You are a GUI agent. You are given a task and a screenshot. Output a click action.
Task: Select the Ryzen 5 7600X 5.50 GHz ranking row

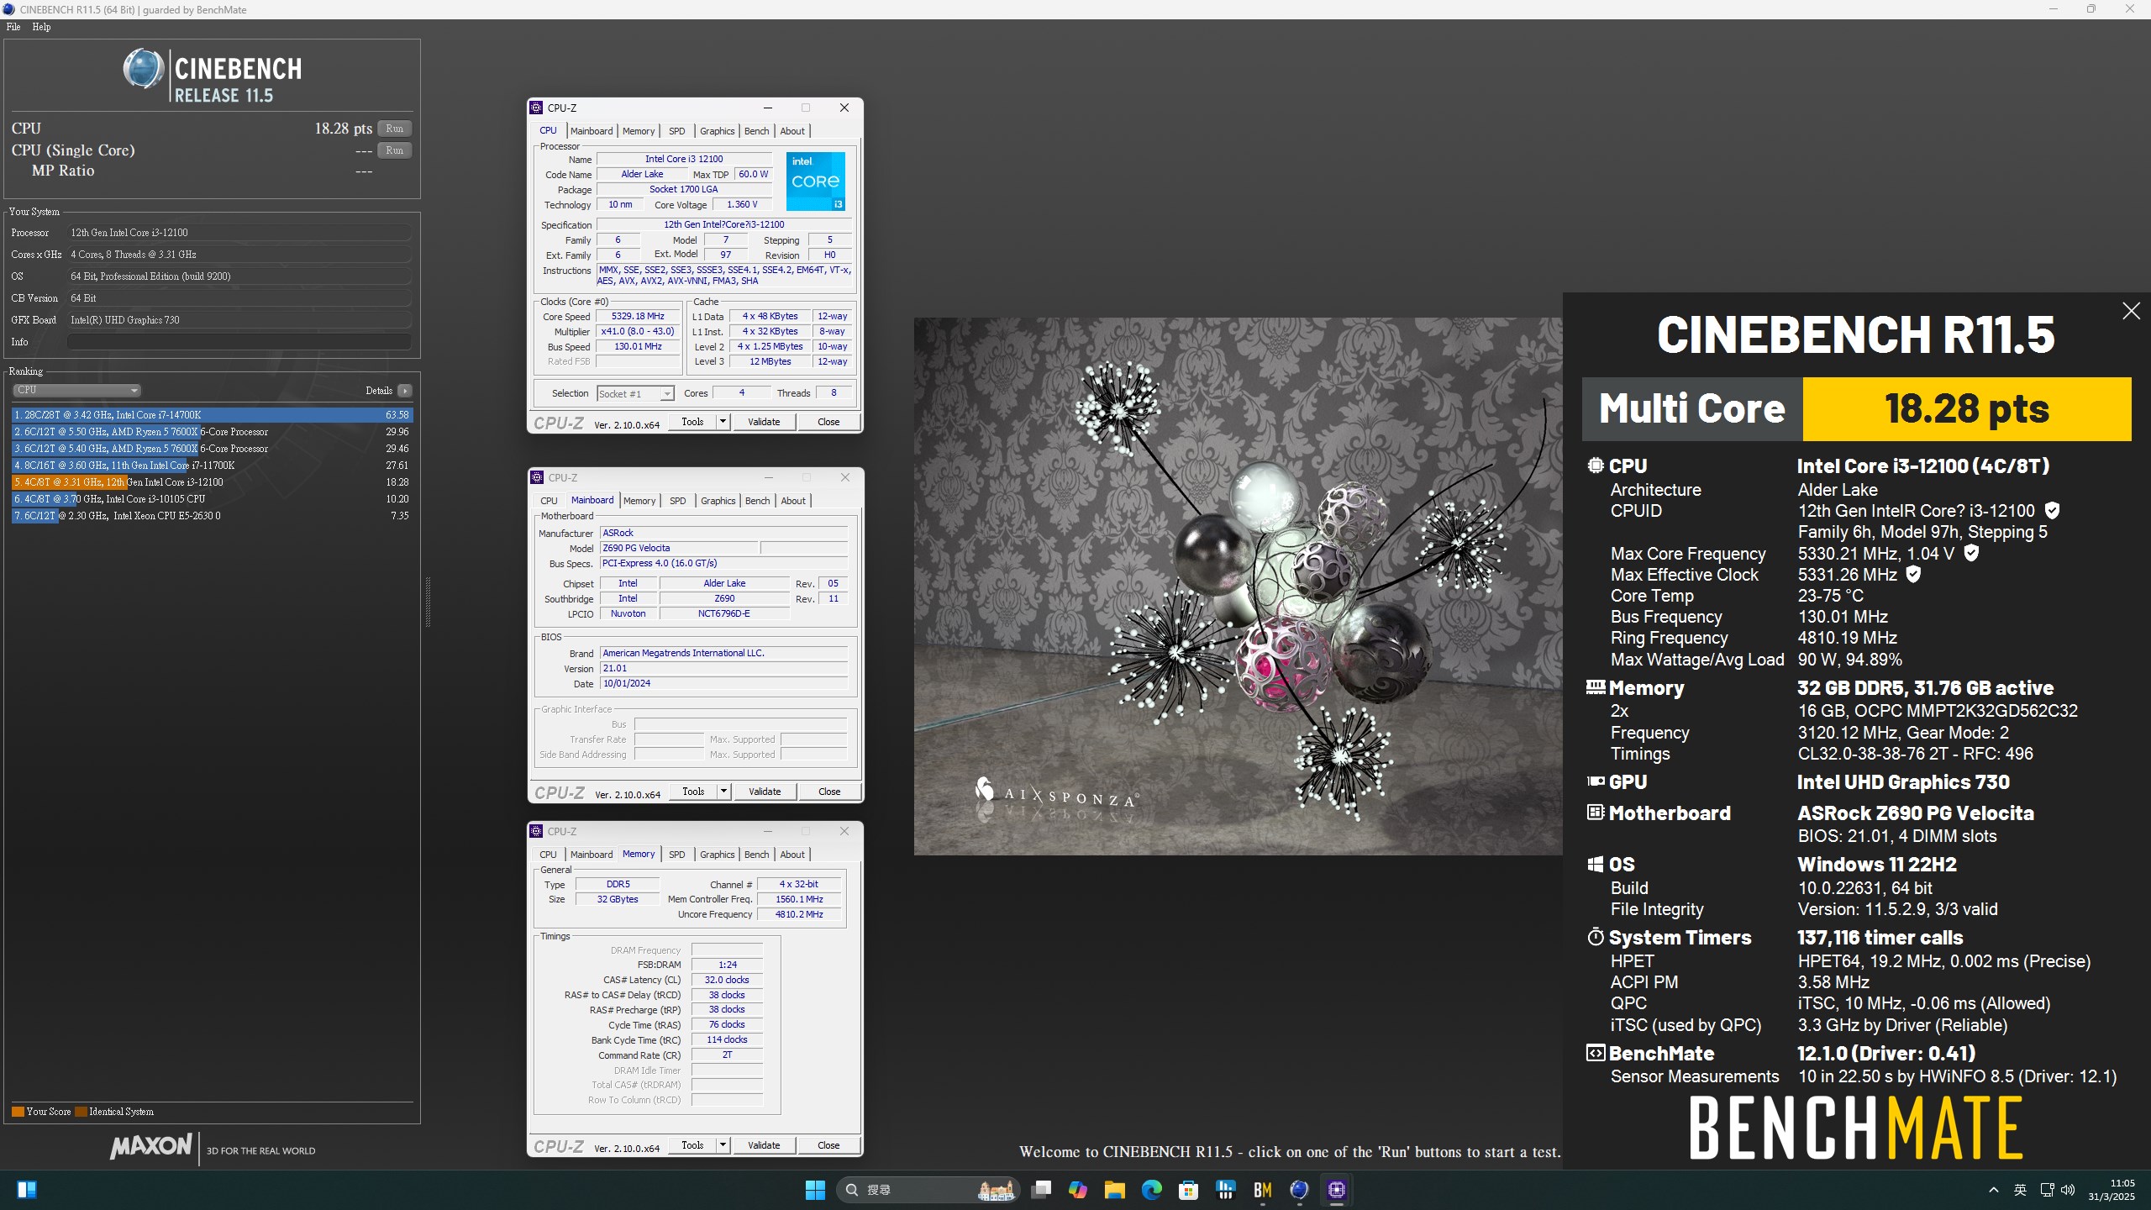coord(212,432)
